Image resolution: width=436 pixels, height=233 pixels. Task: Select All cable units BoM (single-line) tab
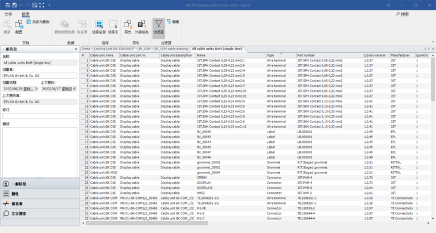(x=217, y=49)
